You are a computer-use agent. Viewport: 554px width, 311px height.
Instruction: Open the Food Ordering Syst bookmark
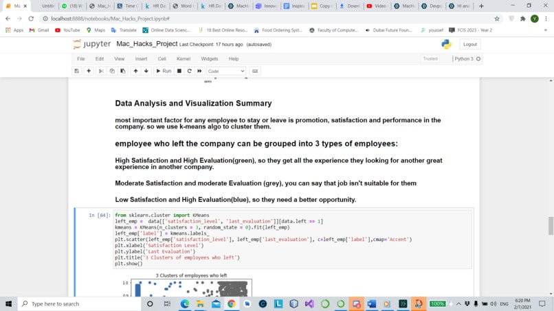(278, 30)
